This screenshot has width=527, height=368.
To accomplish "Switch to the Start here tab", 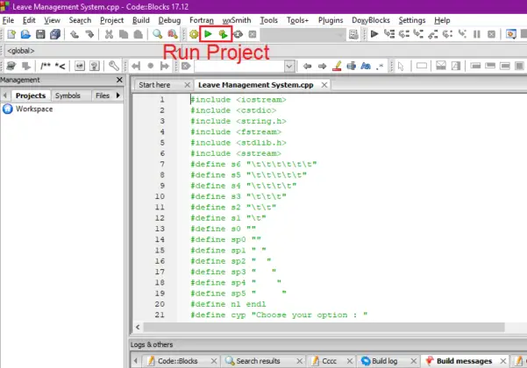I will pos(154,84).
